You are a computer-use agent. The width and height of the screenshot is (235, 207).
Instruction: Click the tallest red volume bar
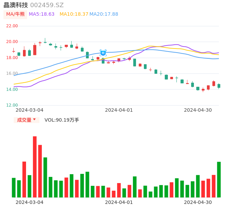(x=35, y=167)
